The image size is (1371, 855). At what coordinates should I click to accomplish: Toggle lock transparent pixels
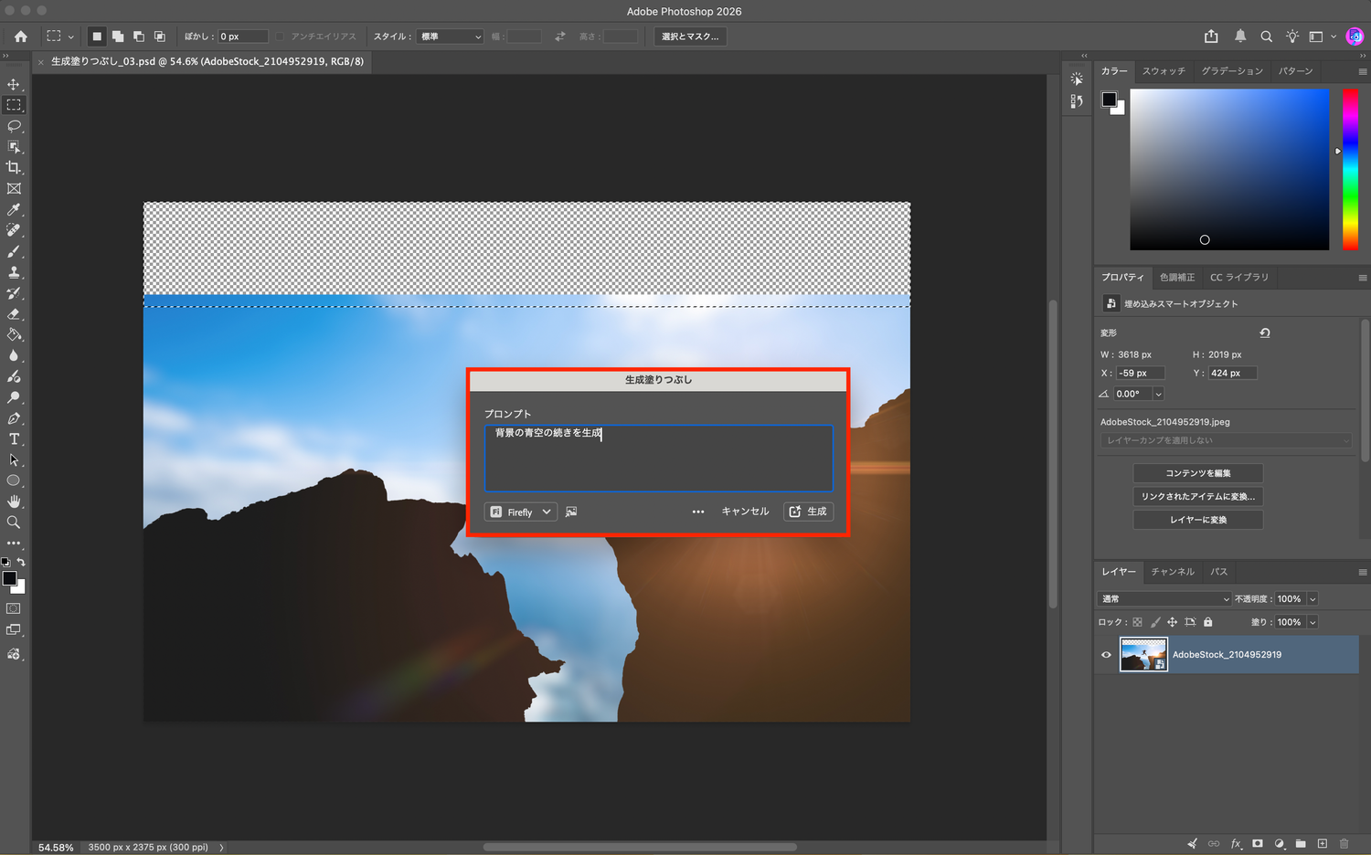click(1137, 622)
